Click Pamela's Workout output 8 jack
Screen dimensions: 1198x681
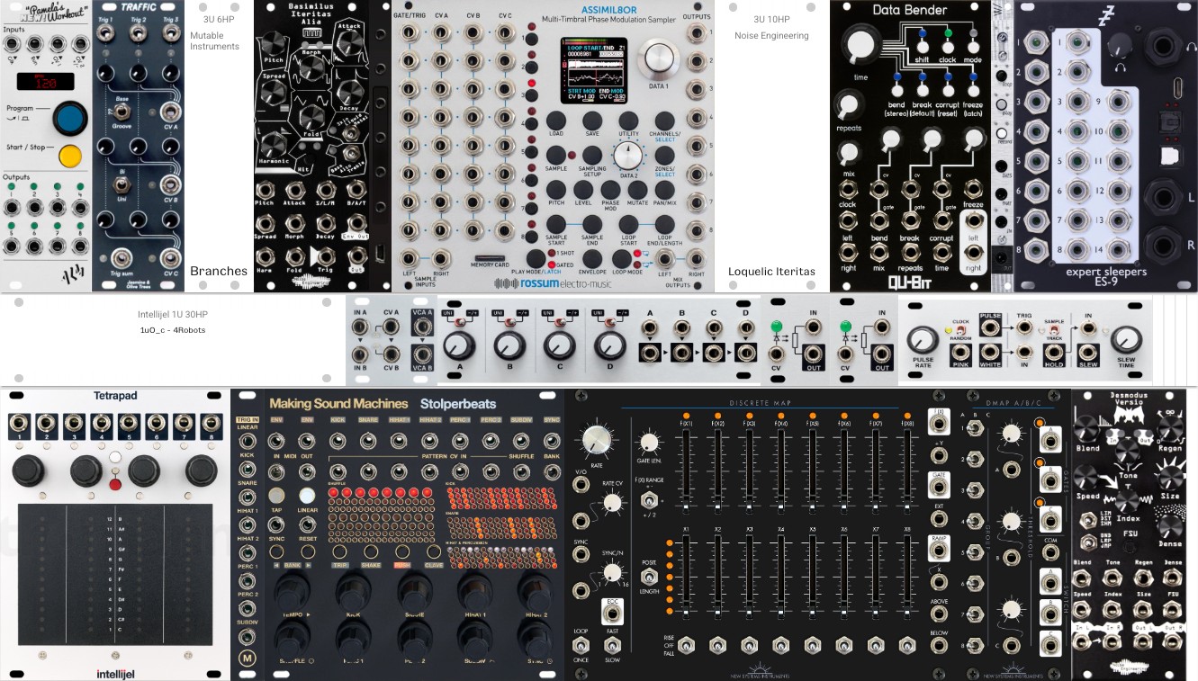[x=79, y=246]
